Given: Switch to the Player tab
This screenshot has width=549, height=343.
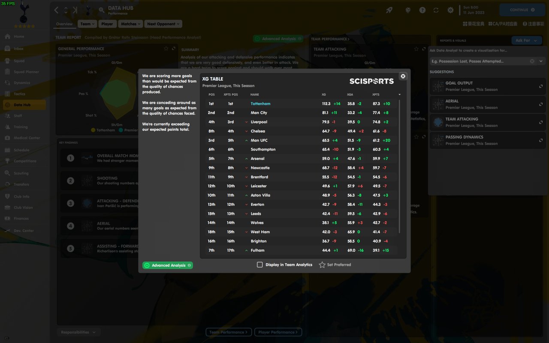Looking at the screenshot, I should tap(107, 24).
